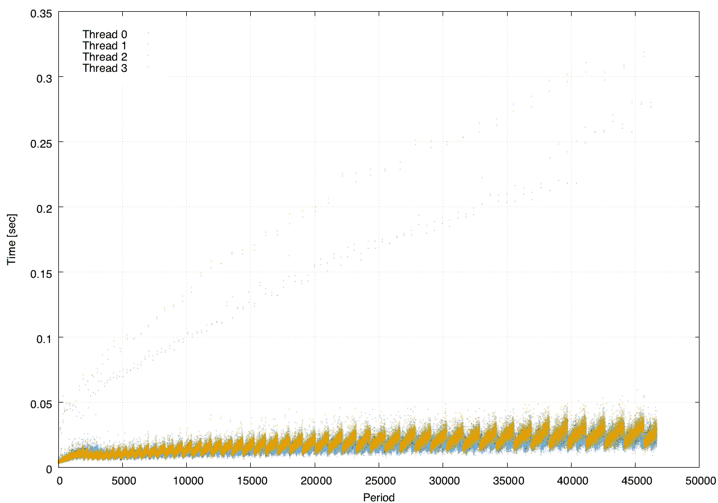Click the 'Thread 3' legend label
This screenshot has height=503, width=718.
[105, 68]
